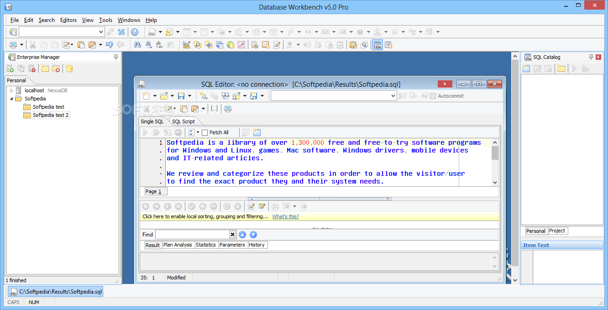Select the Softpedia test 2 folder
This screenshot has height=310, width=608.
(x=51, y=115)
